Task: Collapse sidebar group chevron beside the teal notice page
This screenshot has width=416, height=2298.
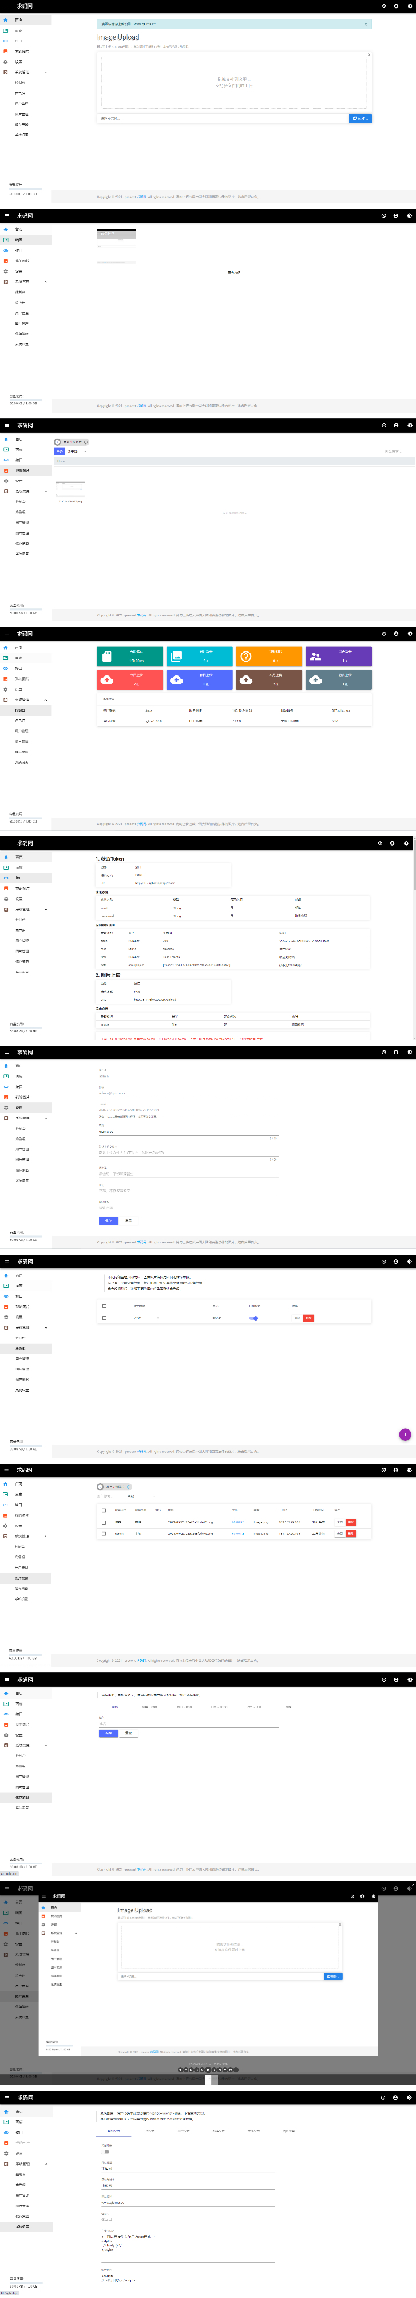Action: point(45,72)
